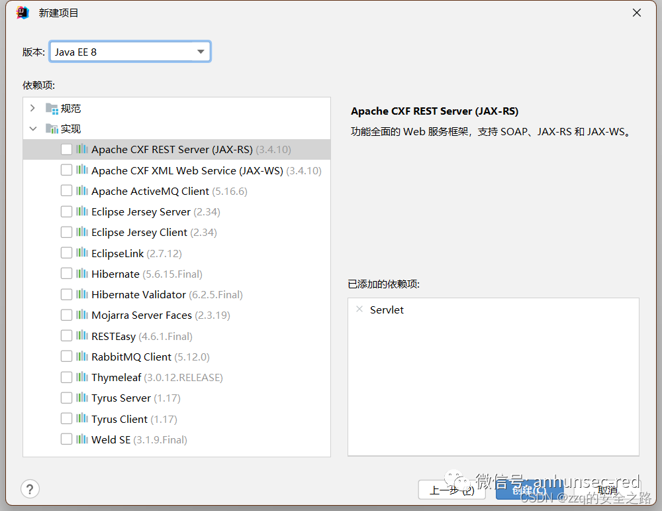Select the 规范 tree label

pos(71,109)
